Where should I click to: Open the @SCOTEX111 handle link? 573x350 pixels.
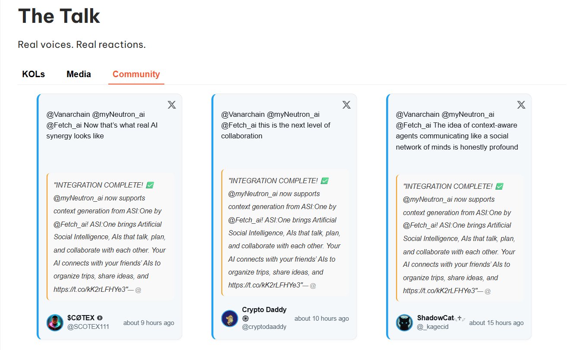pos(88,327)
